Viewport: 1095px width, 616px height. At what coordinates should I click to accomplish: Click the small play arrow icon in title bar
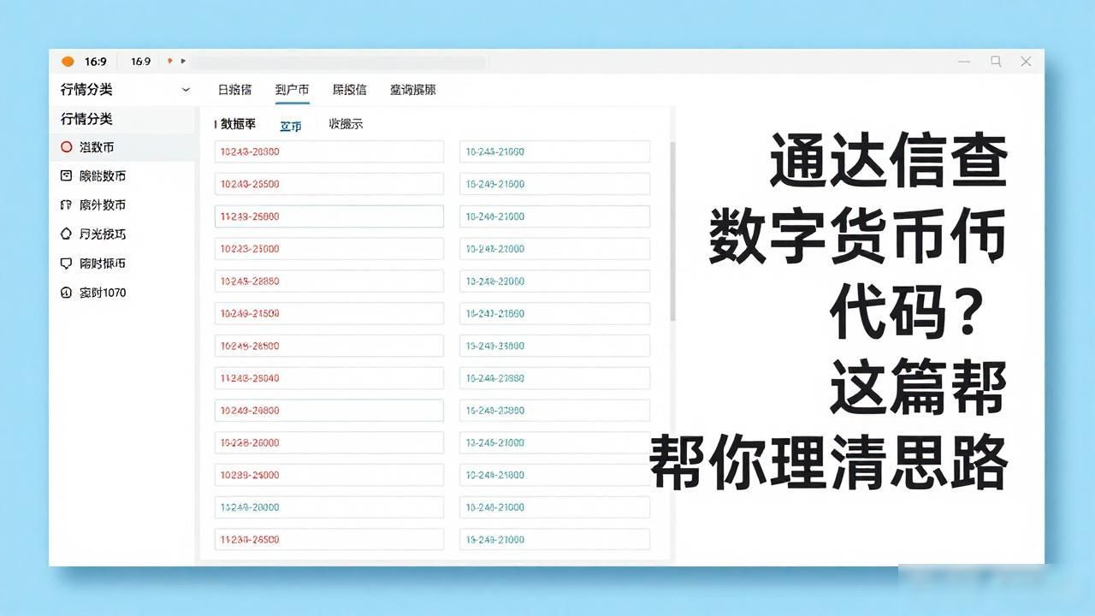tap(183, 61)
